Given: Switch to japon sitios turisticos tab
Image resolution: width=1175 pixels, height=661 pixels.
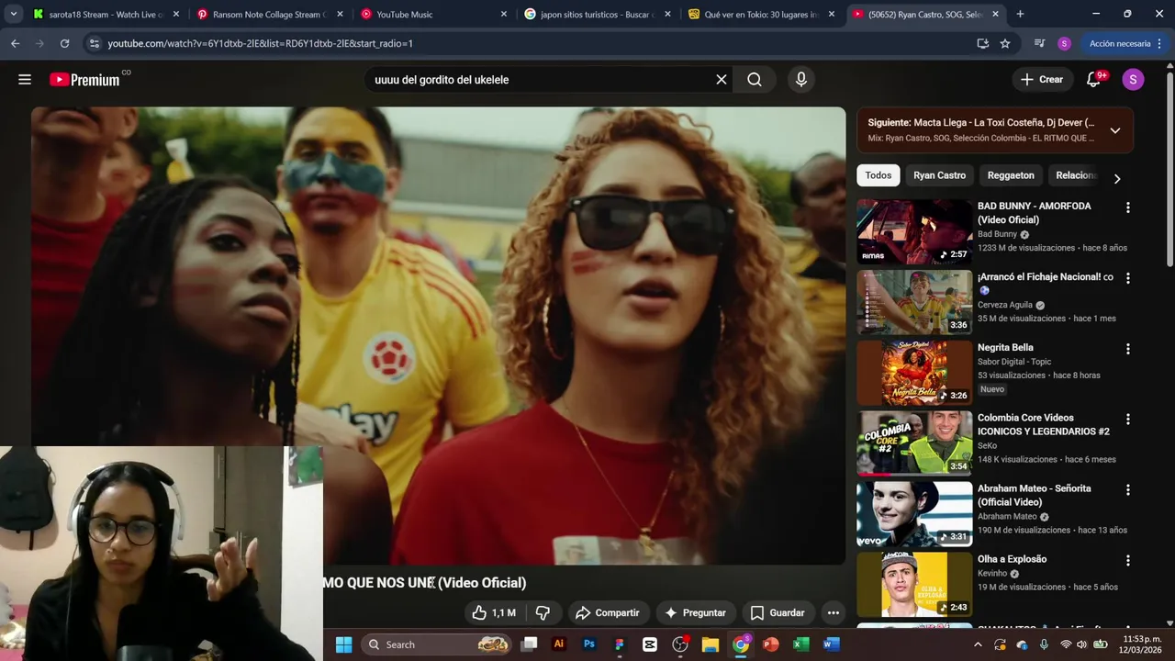Looking at the screenshot, I should [597, 15].
